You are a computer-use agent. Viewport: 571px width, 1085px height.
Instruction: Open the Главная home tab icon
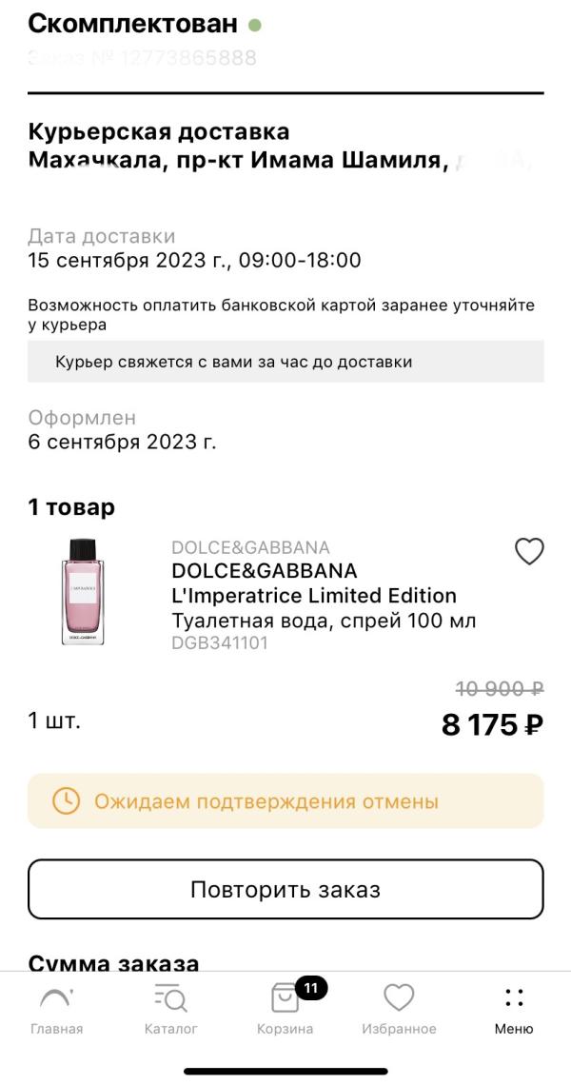tap(56, 997)
